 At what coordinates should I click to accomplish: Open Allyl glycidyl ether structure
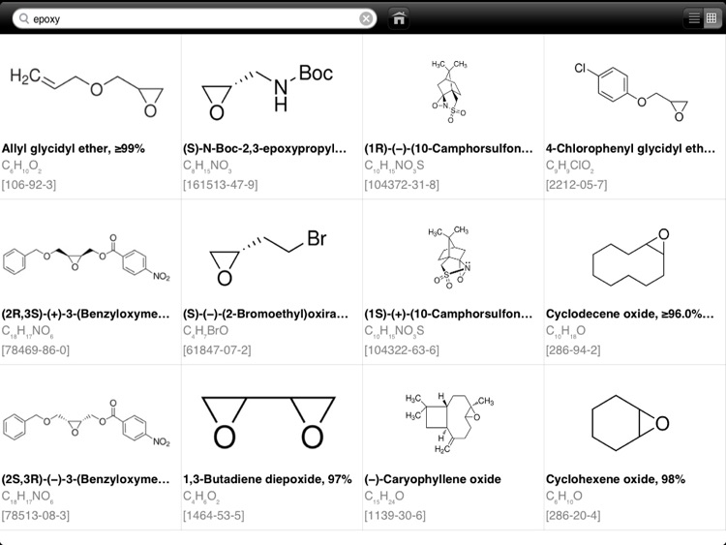click(x=86, y=92)
